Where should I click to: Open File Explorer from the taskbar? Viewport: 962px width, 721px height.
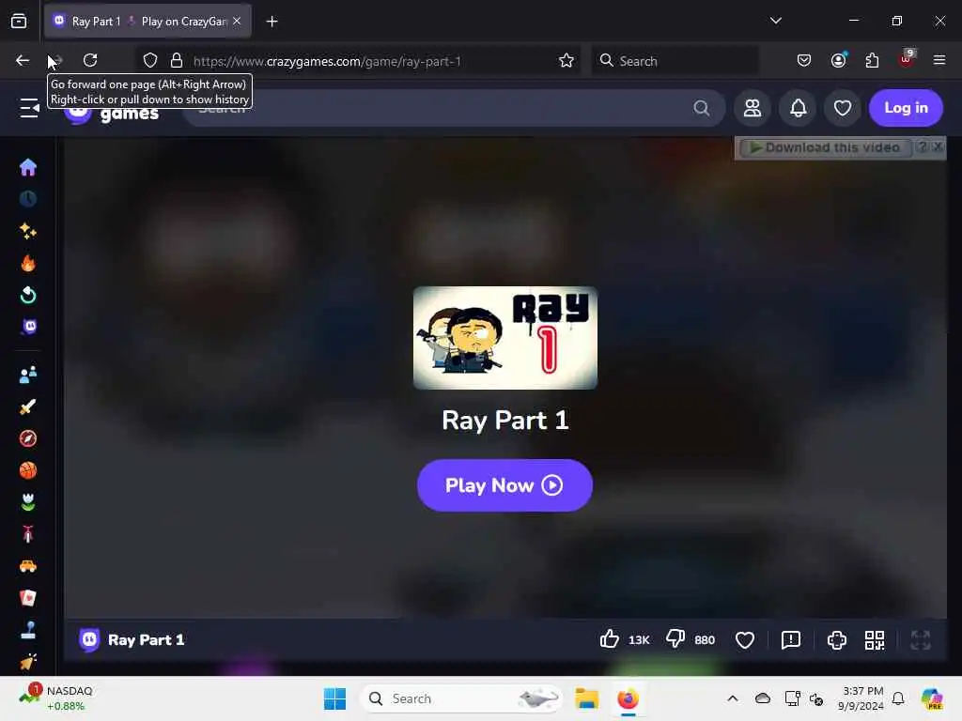586,698
